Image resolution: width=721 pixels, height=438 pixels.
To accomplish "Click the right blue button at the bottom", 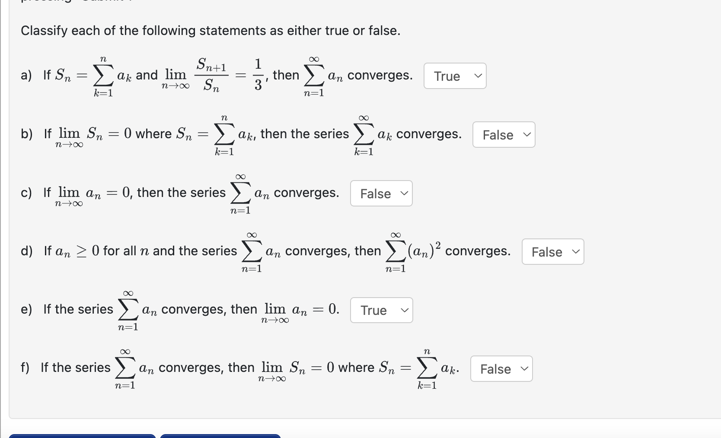I will 220,436.
